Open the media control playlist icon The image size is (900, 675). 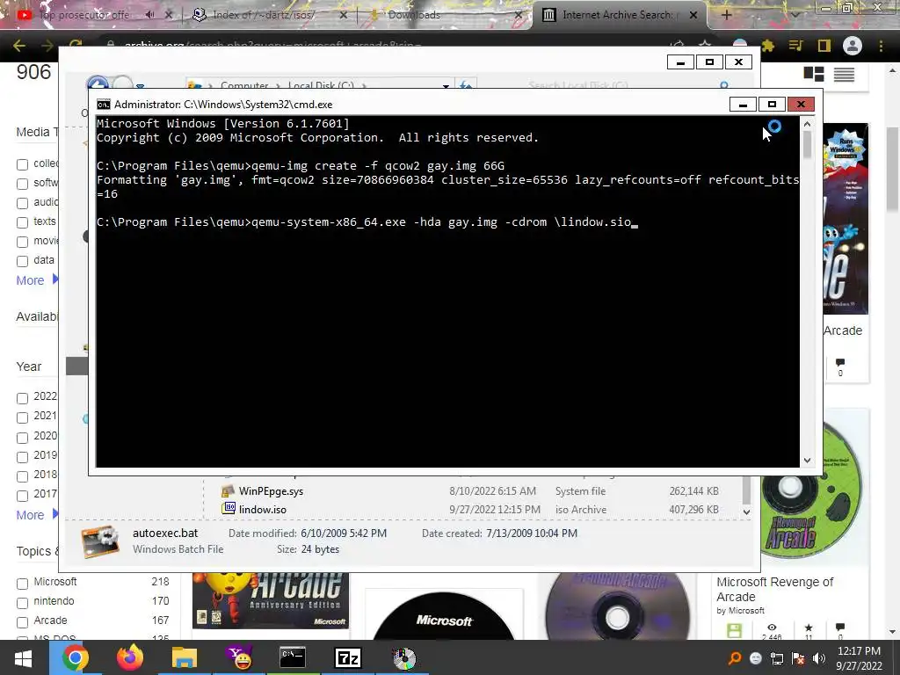(795, 46)
